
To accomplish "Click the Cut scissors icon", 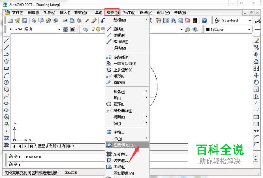I will pos(65,21).
